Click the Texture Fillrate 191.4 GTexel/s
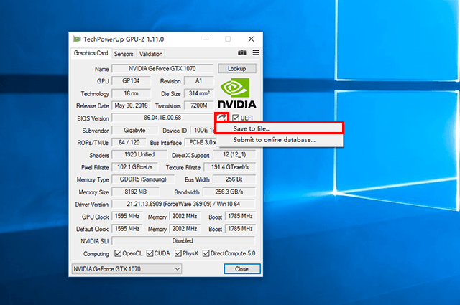The height and width of the screenshot is (305, 460). point(230,167)
